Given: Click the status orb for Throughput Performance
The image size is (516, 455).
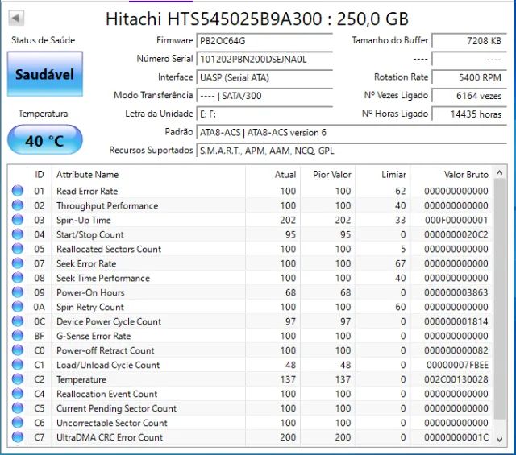Looking at the screenshot, I should point(18,205).
